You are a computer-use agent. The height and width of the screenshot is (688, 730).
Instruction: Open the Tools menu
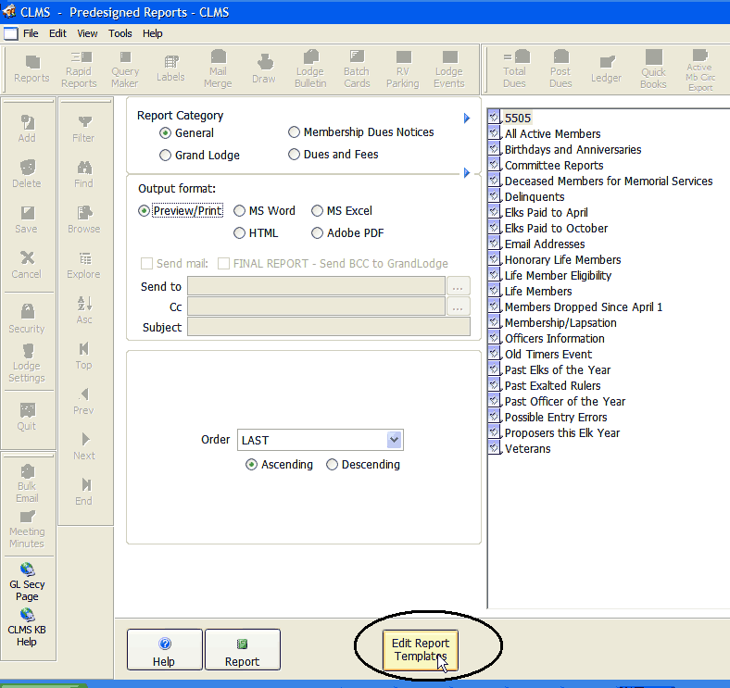(120, 33)
